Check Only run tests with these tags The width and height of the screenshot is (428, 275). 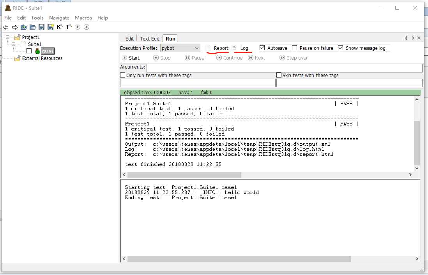pos(122,75)
